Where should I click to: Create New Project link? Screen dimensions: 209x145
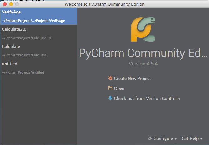[133, 78]
